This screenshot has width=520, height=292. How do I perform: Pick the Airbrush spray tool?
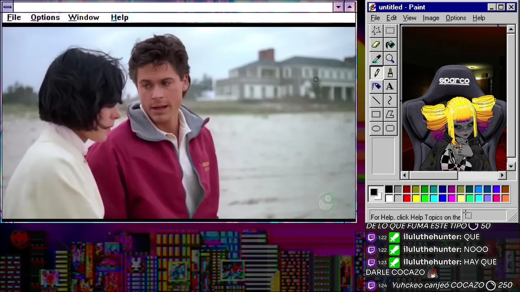click(376, 86)
